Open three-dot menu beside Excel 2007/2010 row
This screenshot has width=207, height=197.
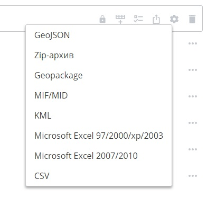pyautogui.click(x=193, y=149)
